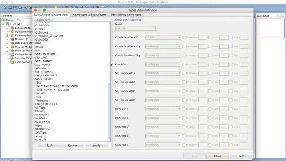Toggle Scale checkbox for DB2/390 8
The height and width of the screenshot is (161, 286).
210,109
